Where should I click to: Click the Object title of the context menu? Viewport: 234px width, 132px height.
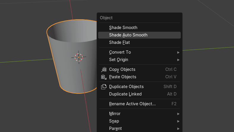pos(106,18)
